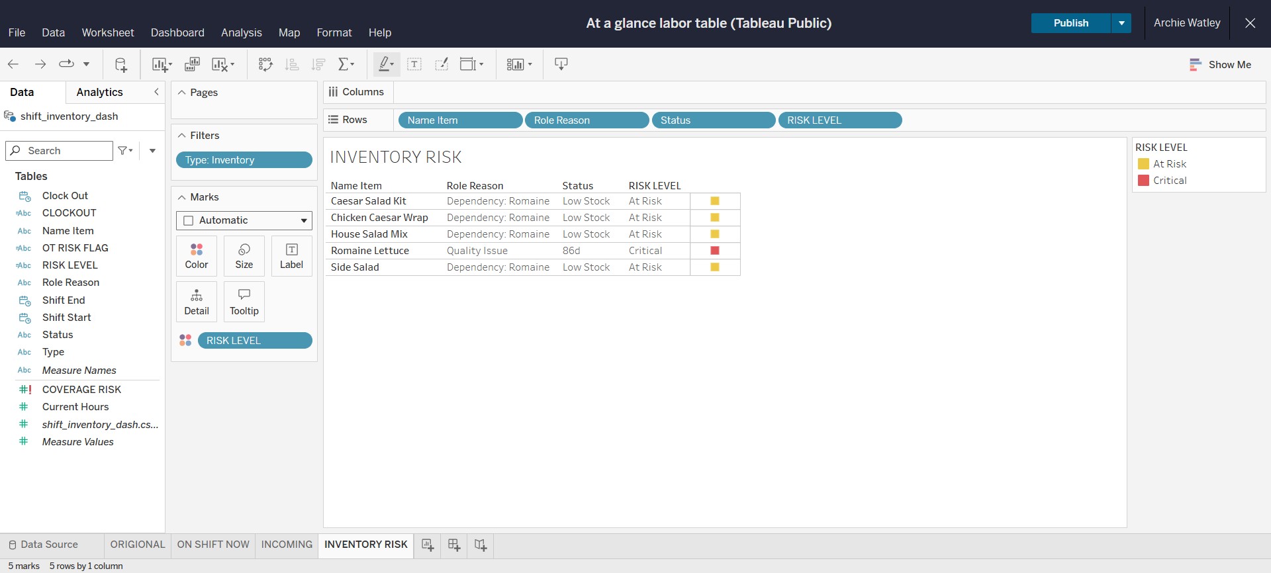The width and height of the screenshot is (1271, 573).
Task: Open the replay animation speed dropdown arrow
Action: 86,64
